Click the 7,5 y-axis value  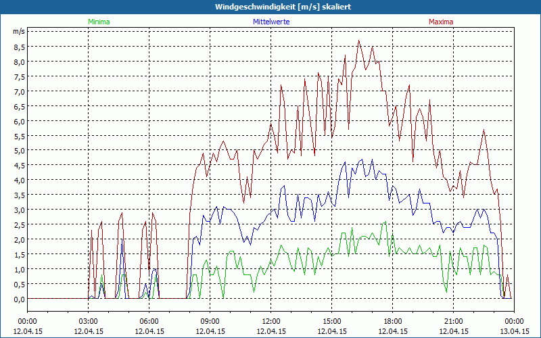20,77
